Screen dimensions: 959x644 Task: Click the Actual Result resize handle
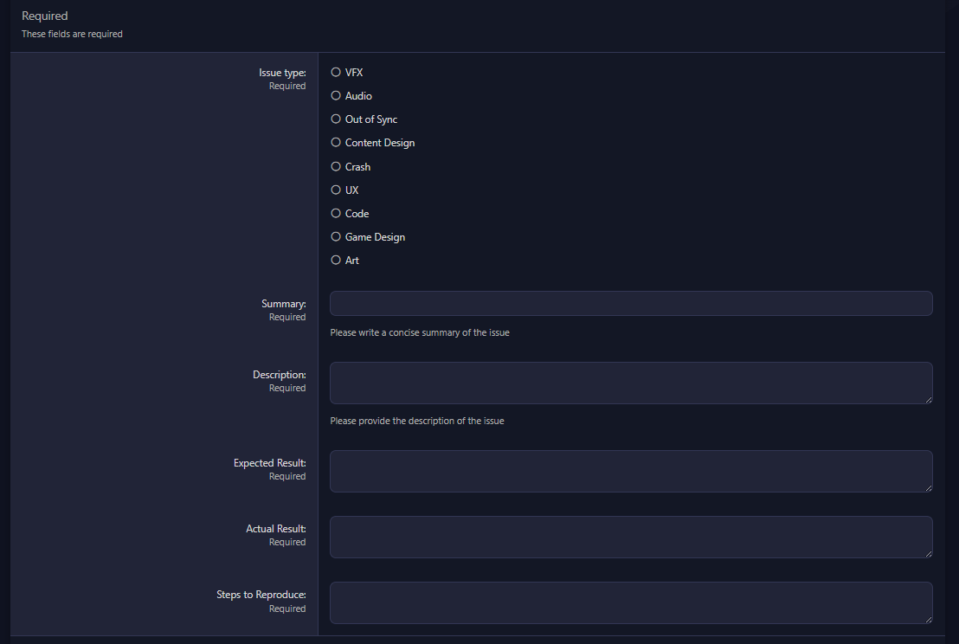[x=928, y=553]
